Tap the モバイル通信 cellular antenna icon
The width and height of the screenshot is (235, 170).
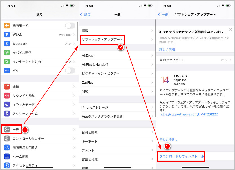click(x=7, y=53)
